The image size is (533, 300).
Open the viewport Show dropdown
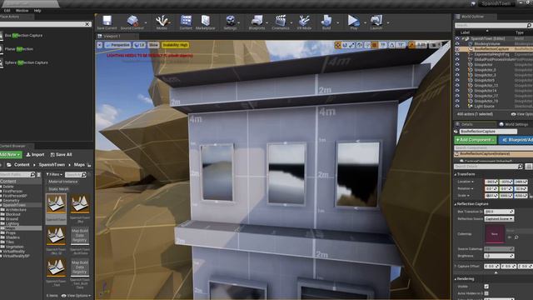pos(153,45)
